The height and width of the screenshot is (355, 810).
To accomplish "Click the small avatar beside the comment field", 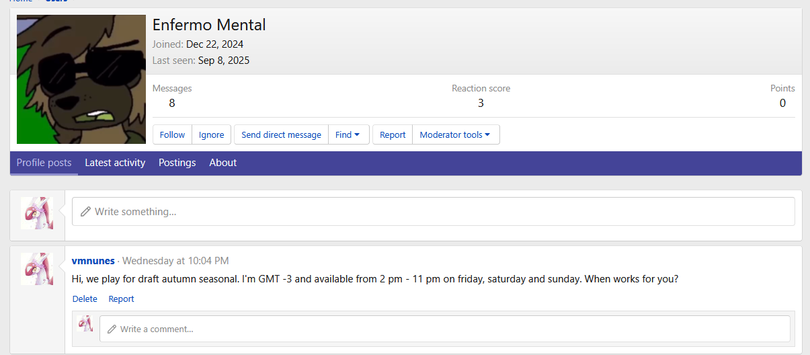I will [85, 323].
